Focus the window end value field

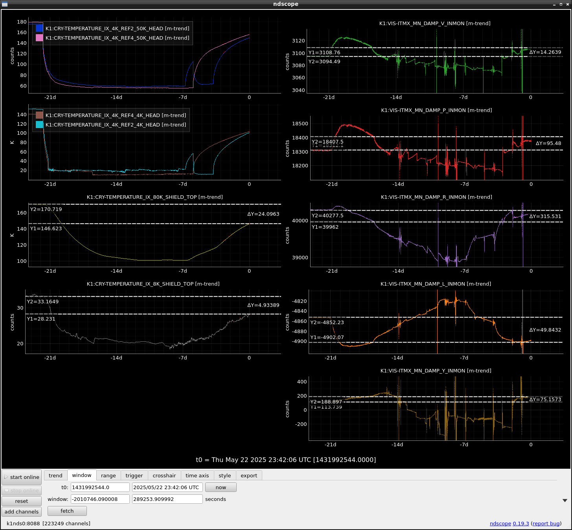tap(167, 499)
